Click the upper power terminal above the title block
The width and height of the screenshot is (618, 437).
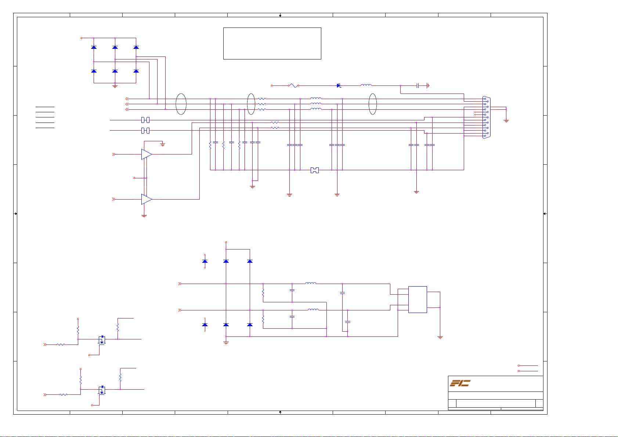pyautogui.click(x=519, y=365)
